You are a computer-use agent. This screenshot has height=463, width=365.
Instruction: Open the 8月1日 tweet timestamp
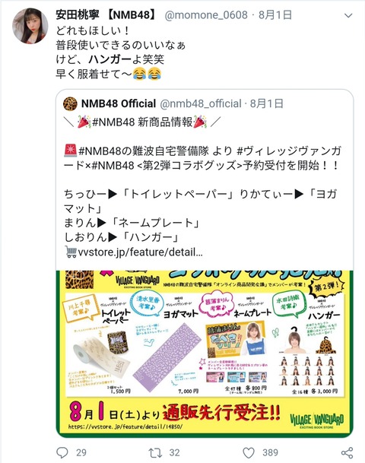(x=275, y=14)
